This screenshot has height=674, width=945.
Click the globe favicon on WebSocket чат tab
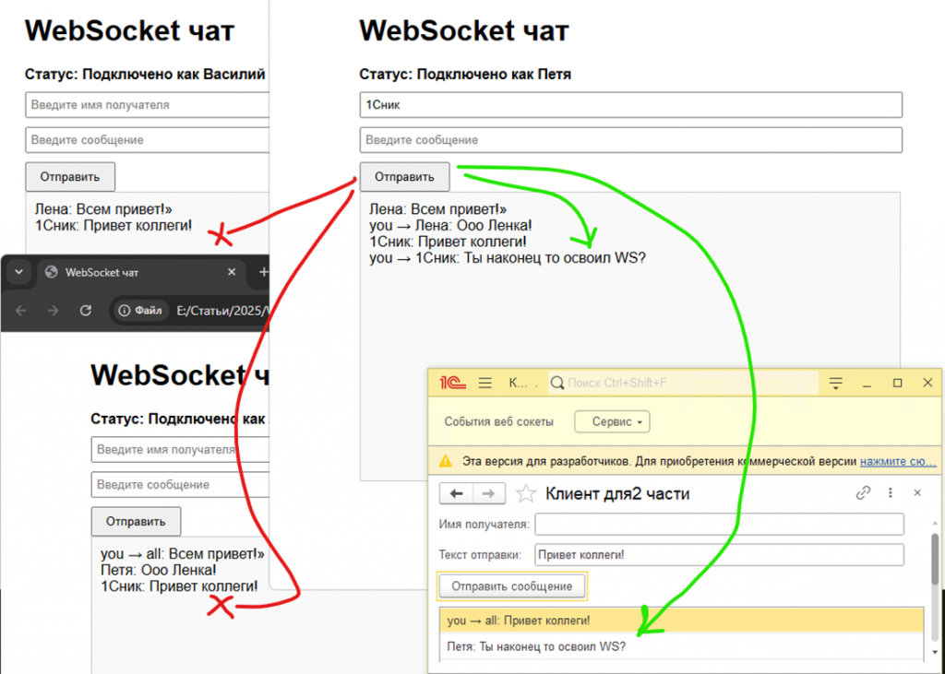(52, 272)
